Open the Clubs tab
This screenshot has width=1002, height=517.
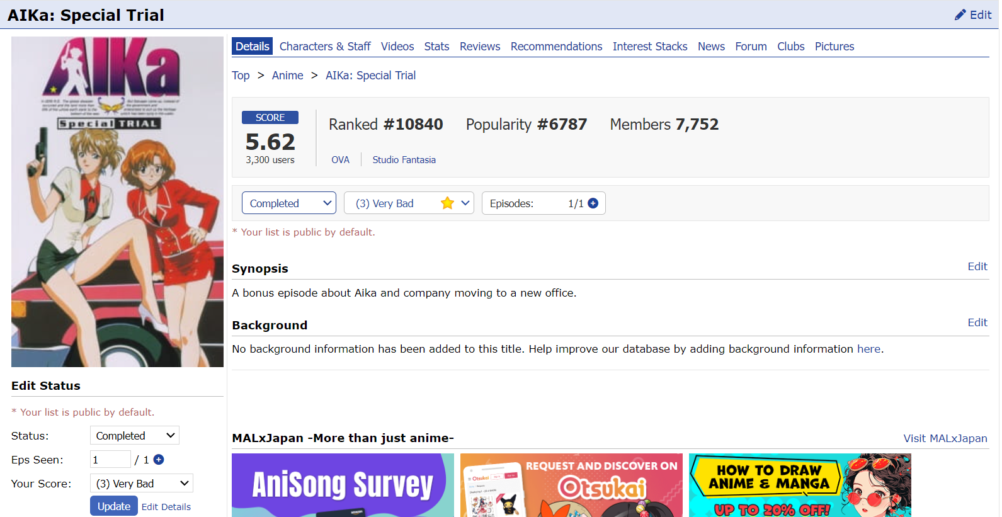790,46
